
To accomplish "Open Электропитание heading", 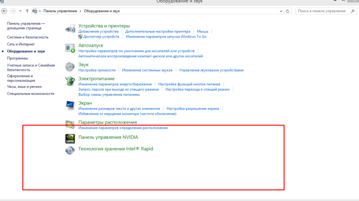I will tap(96, 79).
